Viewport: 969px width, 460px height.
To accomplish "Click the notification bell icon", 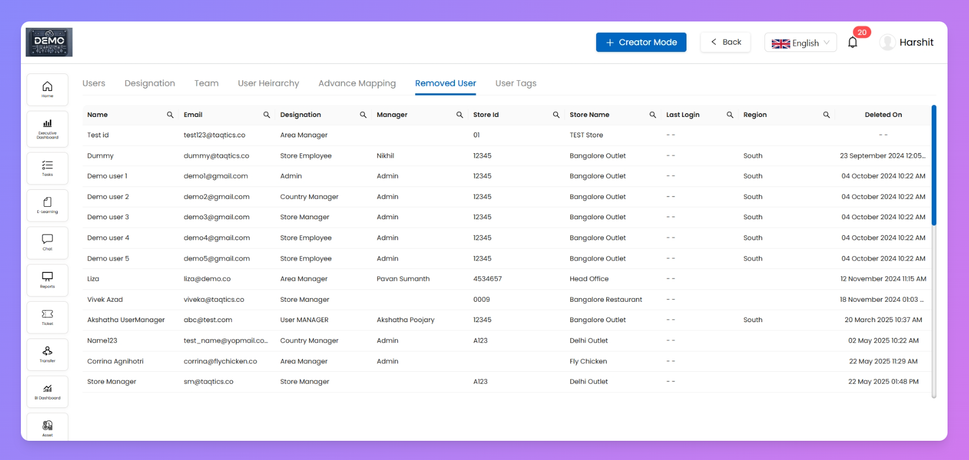I will pos(853,42).
